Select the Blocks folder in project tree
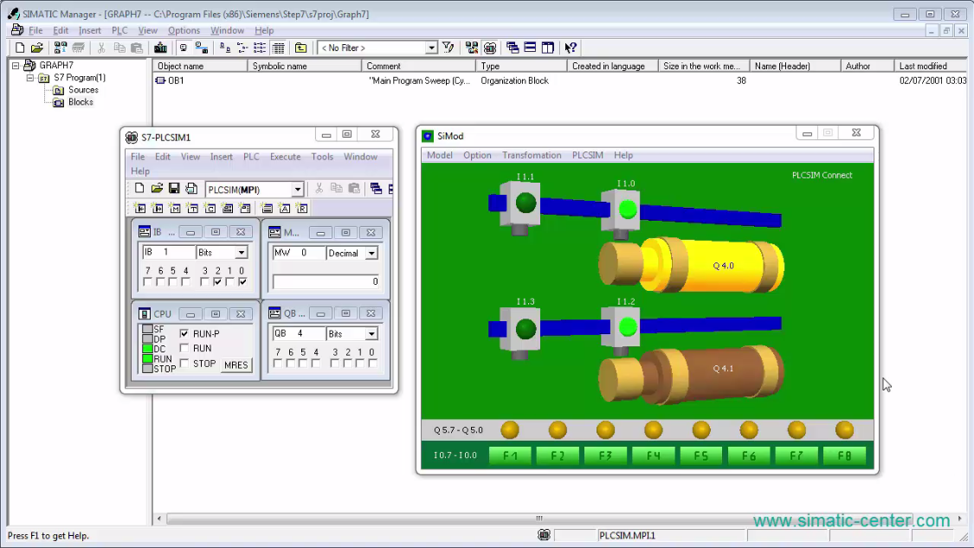 [x=81, y=102]
